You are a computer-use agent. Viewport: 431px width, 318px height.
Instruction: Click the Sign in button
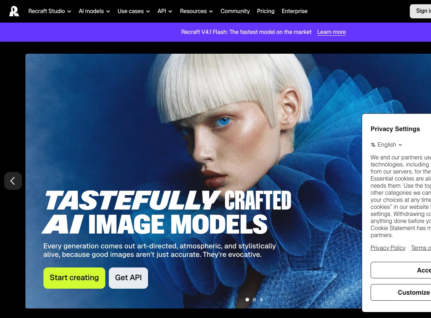(420, 11)
